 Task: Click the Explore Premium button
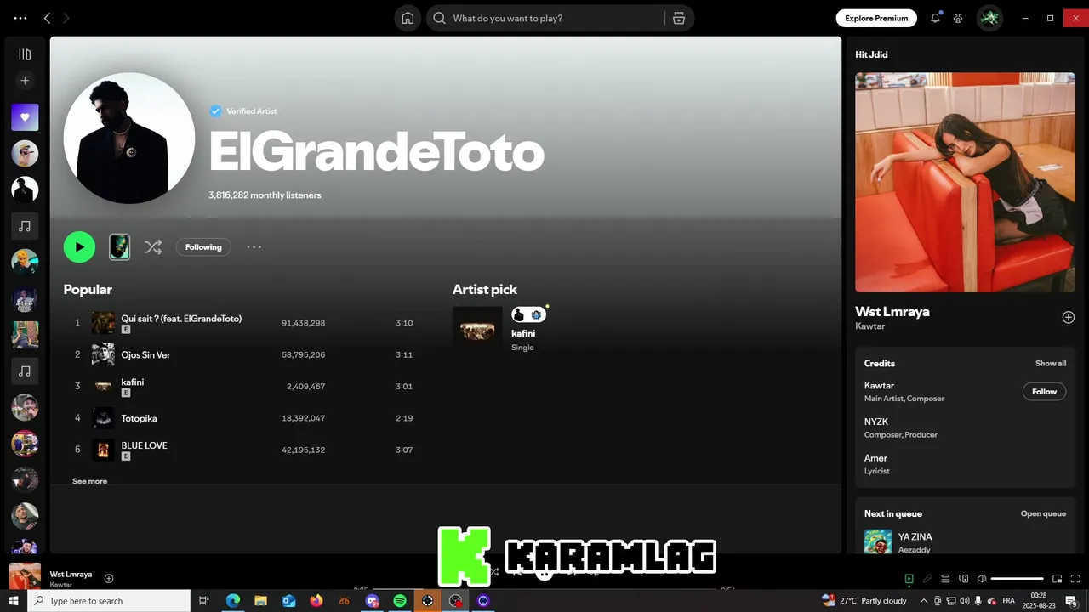point(876,18)
